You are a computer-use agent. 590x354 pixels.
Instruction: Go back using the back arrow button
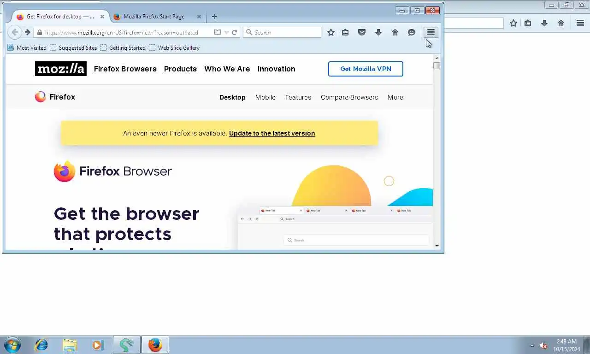15,32
